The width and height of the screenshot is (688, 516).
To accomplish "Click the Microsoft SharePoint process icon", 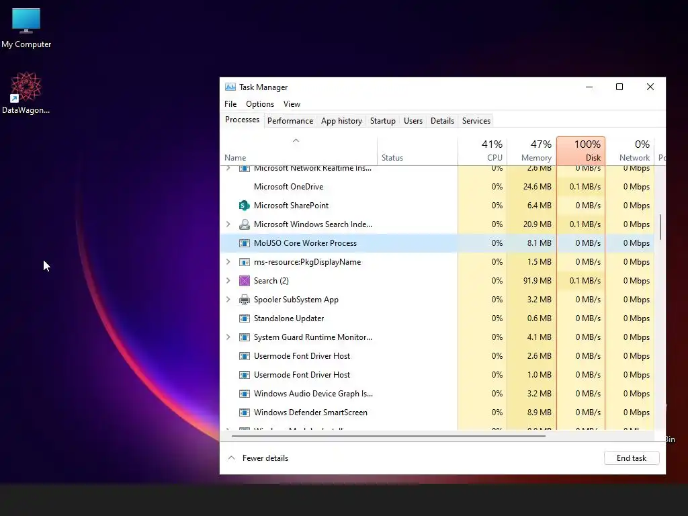I will (x=244, y=206).
